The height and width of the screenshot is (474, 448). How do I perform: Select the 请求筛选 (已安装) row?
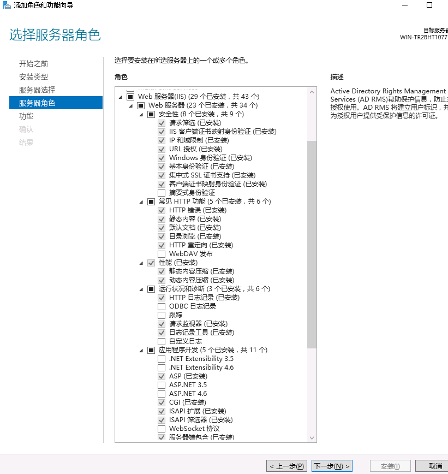point(195,123)
